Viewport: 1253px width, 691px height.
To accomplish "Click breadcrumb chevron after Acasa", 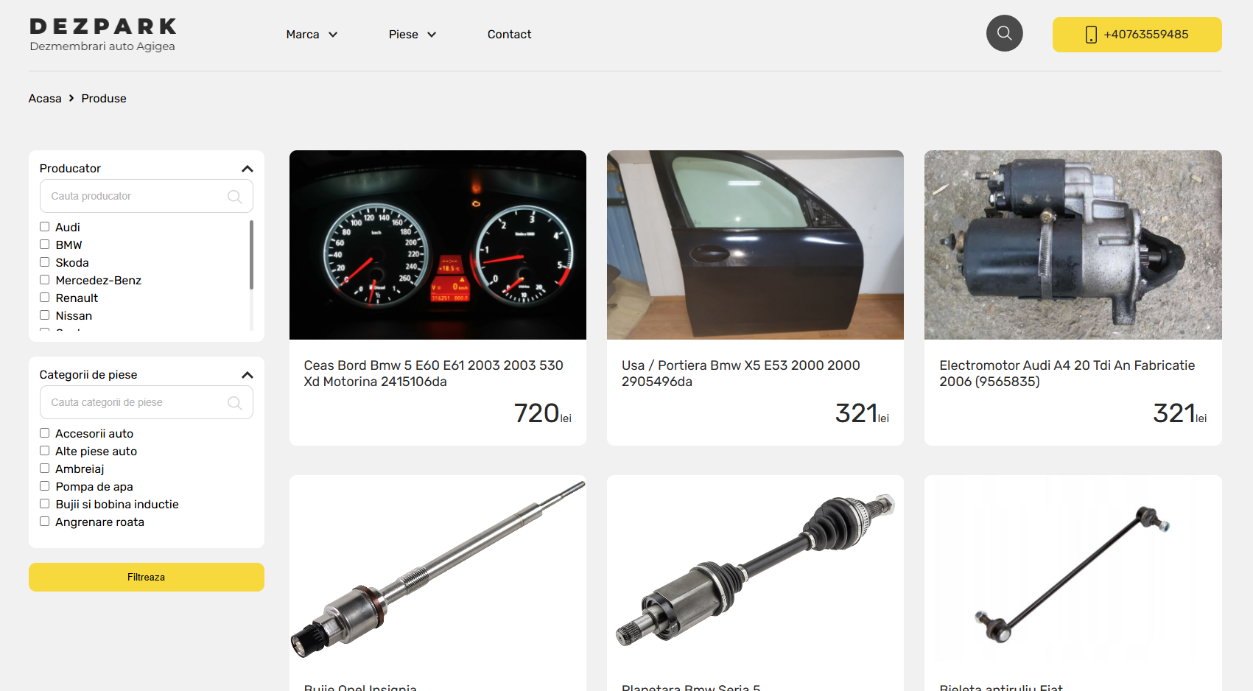I will coord(71,98).
